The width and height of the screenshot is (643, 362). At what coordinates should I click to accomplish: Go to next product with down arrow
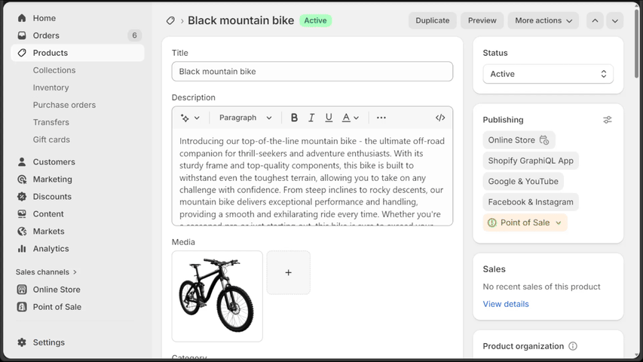[x=614, y=20]
